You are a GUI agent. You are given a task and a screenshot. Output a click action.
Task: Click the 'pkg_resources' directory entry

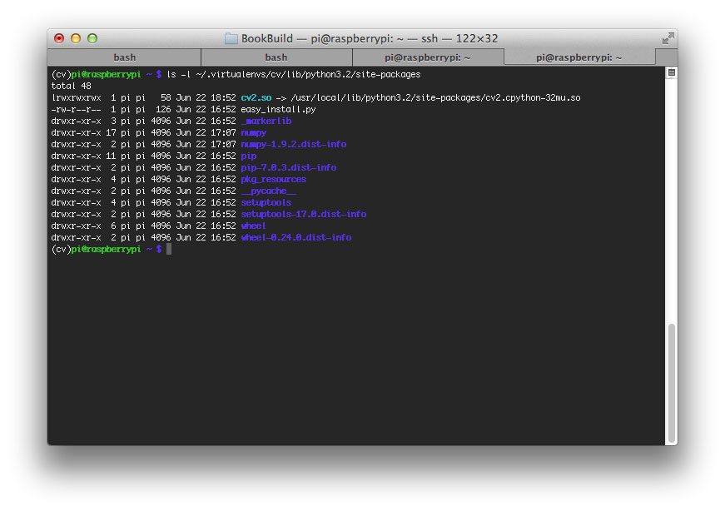point(274,180)
